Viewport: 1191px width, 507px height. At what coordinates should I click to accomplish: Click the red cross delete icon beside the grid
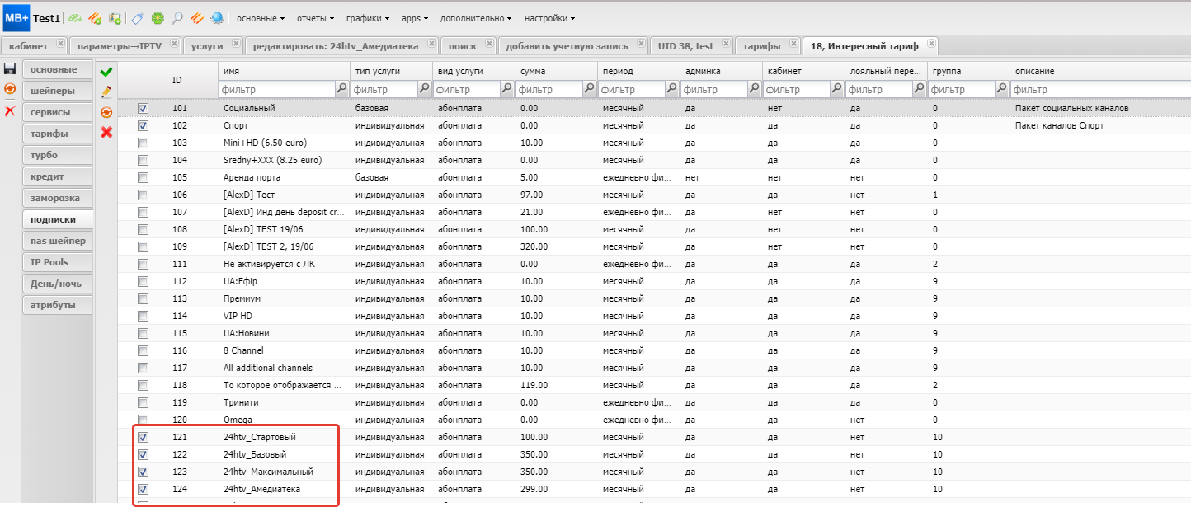(106, 132)
